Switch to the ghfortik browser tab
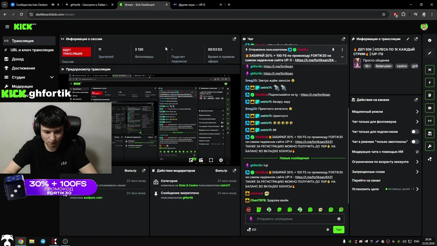437x246 pixels. tap(90, 5)
